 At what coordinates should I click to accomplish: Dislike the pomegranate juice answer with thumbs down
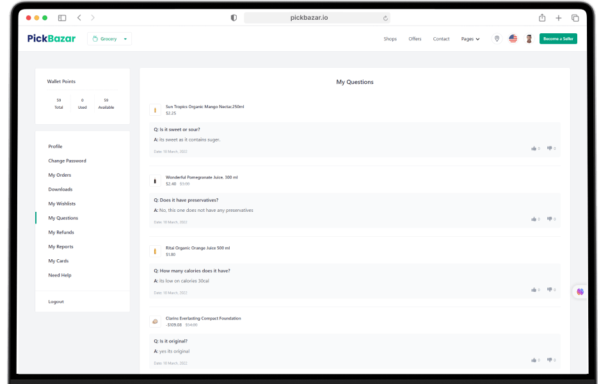click(550, 219)
